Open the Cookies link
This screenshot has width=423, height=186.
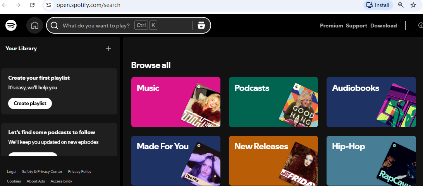[x=14, y=181]
